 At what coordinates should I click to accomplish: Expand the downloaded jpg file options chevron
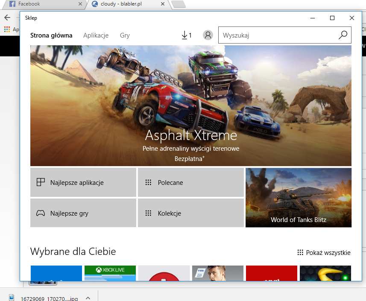(x=88, y=298)
